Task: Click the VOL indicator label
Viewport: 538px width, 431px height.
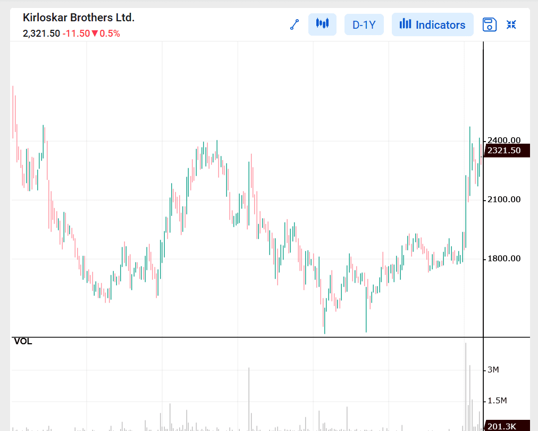Action: pos(23,342)
